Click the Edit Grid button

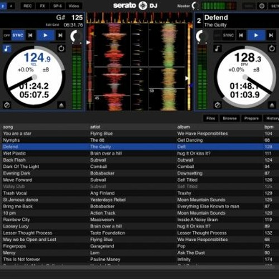[52, 25]
